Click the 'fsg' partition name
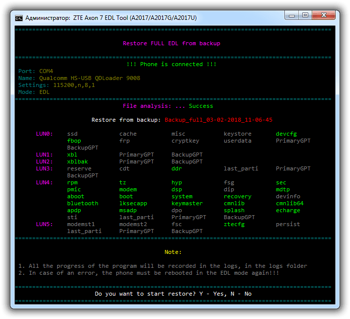 coord(229,183)
